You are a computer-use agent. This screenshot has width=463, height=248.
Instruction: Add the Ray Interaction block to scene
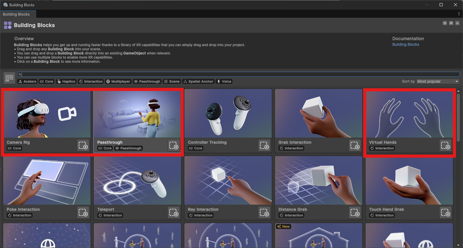click(264, 212)
